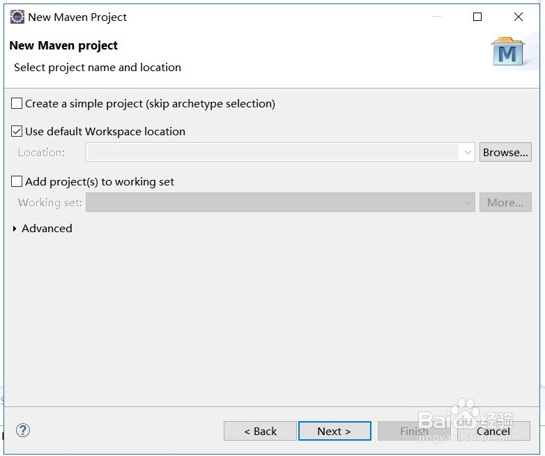Tick Add project(s) to working set
The image size is (545, 456).
17,181
